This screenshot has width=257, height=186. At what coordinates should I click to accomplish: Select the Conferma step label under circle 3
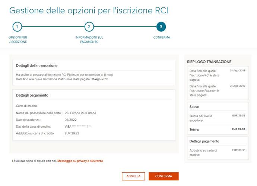(x=162, y=38)
